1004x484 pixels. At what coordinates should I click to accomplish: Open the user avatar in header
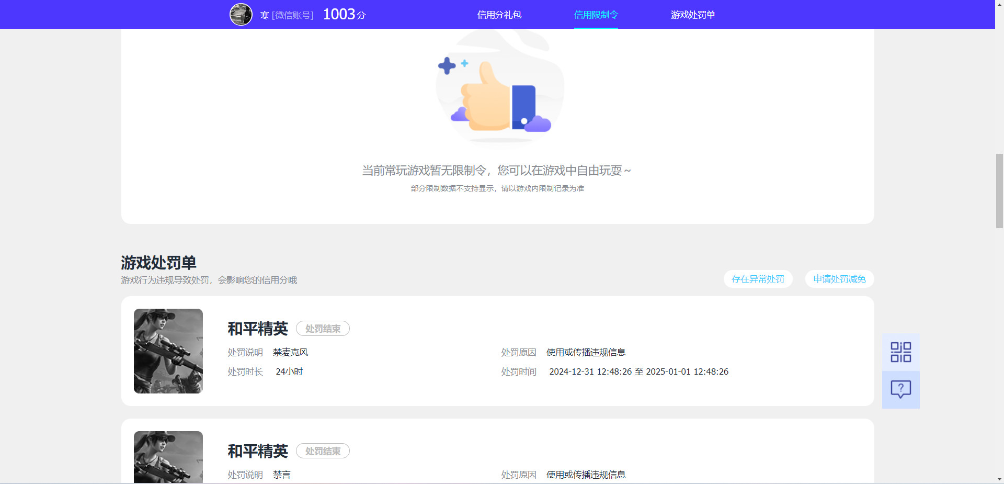coord(241,14)
